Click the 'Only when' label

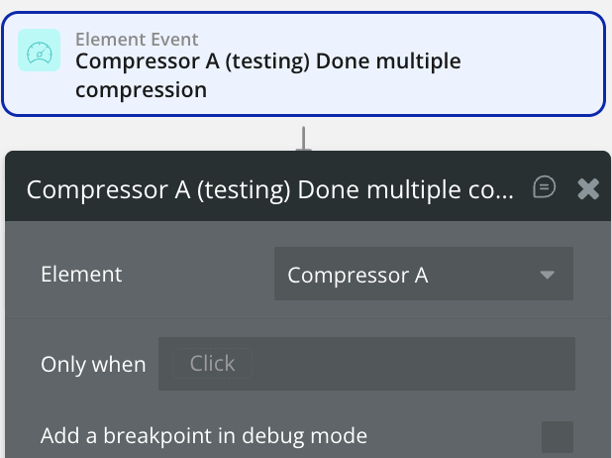pos(92,364)
